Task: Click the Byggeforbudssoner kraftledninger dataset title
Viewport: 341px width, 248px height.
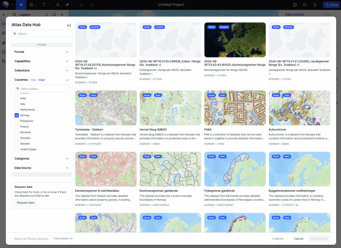Action: pos(292,191)
